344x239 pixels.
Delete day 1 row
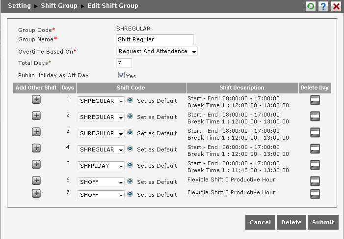coord(315,100)
